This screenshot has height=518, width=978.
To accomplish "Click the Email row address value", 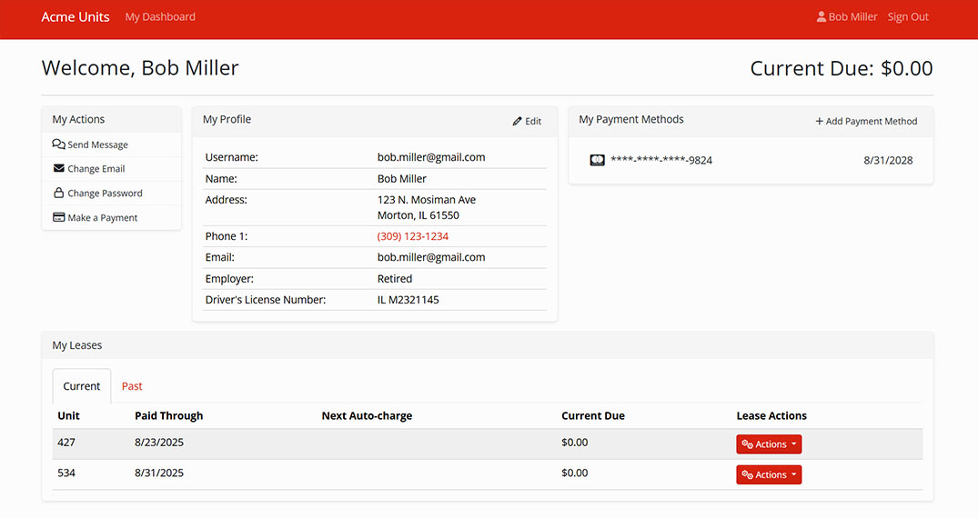I will (431, 257).
